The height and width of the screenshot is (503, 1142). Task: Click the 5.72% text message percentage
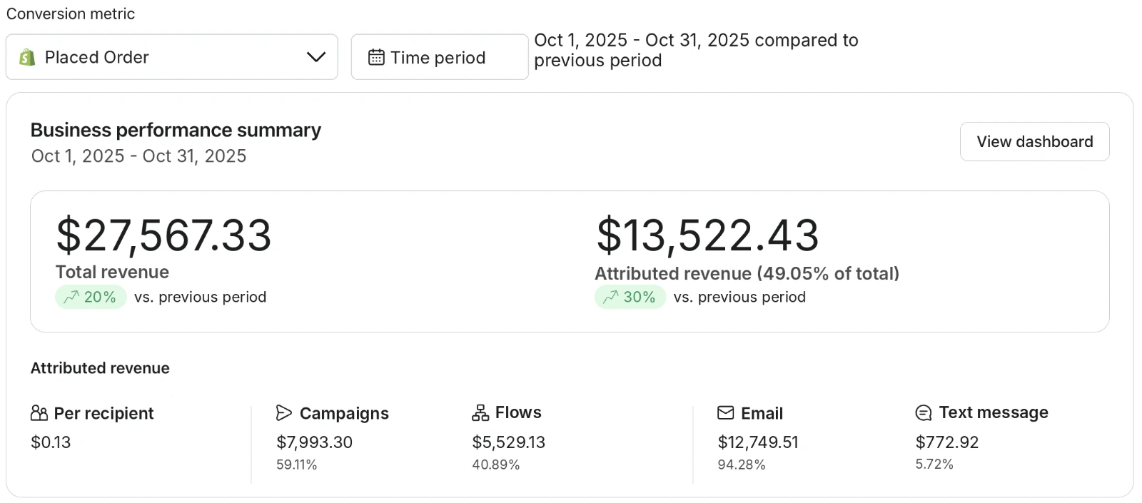point(934,464)
